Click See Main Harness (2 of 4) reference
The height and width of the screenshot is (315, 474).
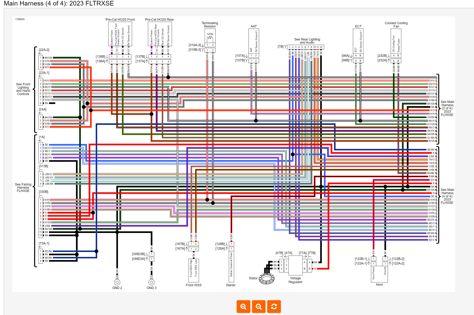point(447,108)
